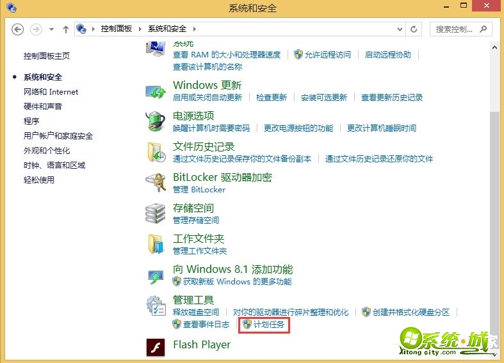504x363 pixels.
Task: Click the Windows 更新 category icon
Action: tap(156, 92)
